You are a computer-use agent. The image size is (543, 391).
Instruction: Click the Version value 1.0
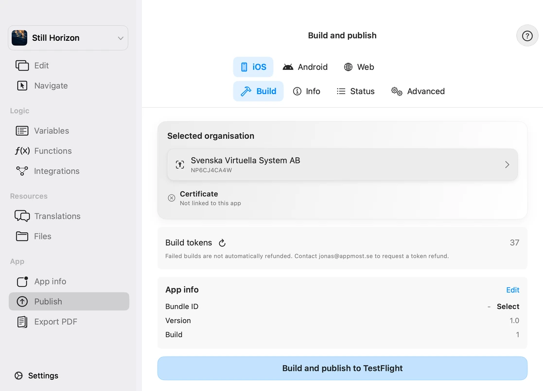click(514, 321)
